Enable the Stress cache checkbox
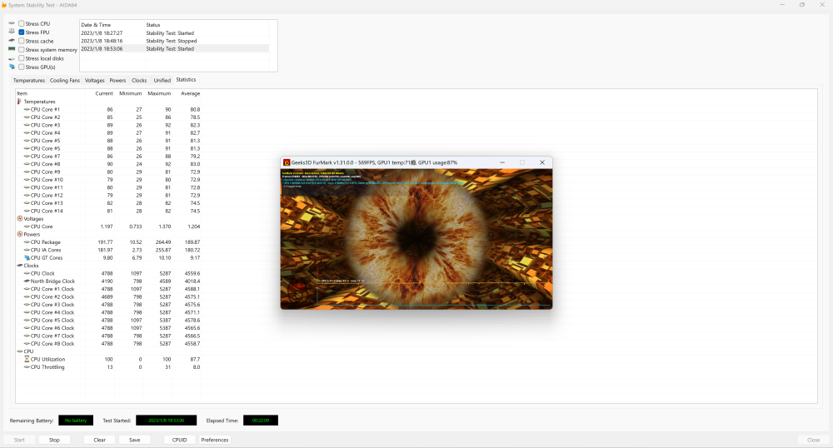 (x=22, y=41)
